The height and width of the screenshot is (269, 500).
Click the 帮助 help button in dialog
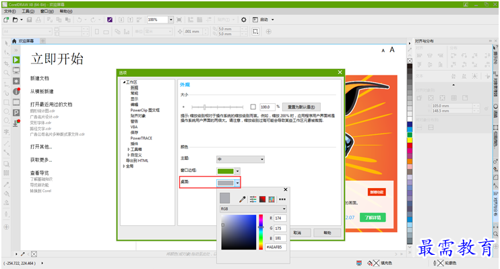[x=327, y=233]
